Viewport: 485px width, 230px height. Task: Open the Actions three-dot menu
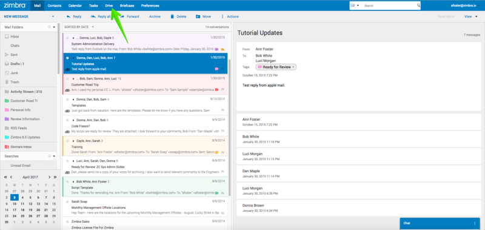click(x=230, y=17)
